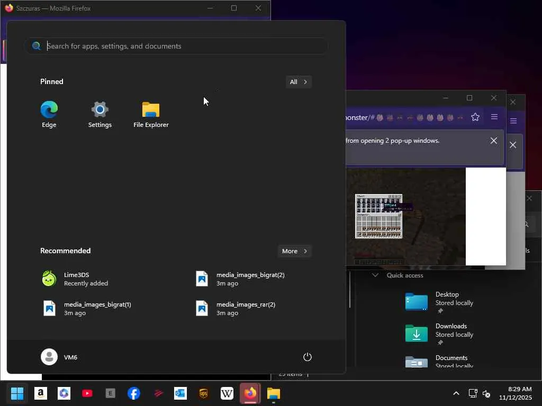Screen dimensions: 542x406
Task: Click the display/network tray icon
Action: [473, 393]
